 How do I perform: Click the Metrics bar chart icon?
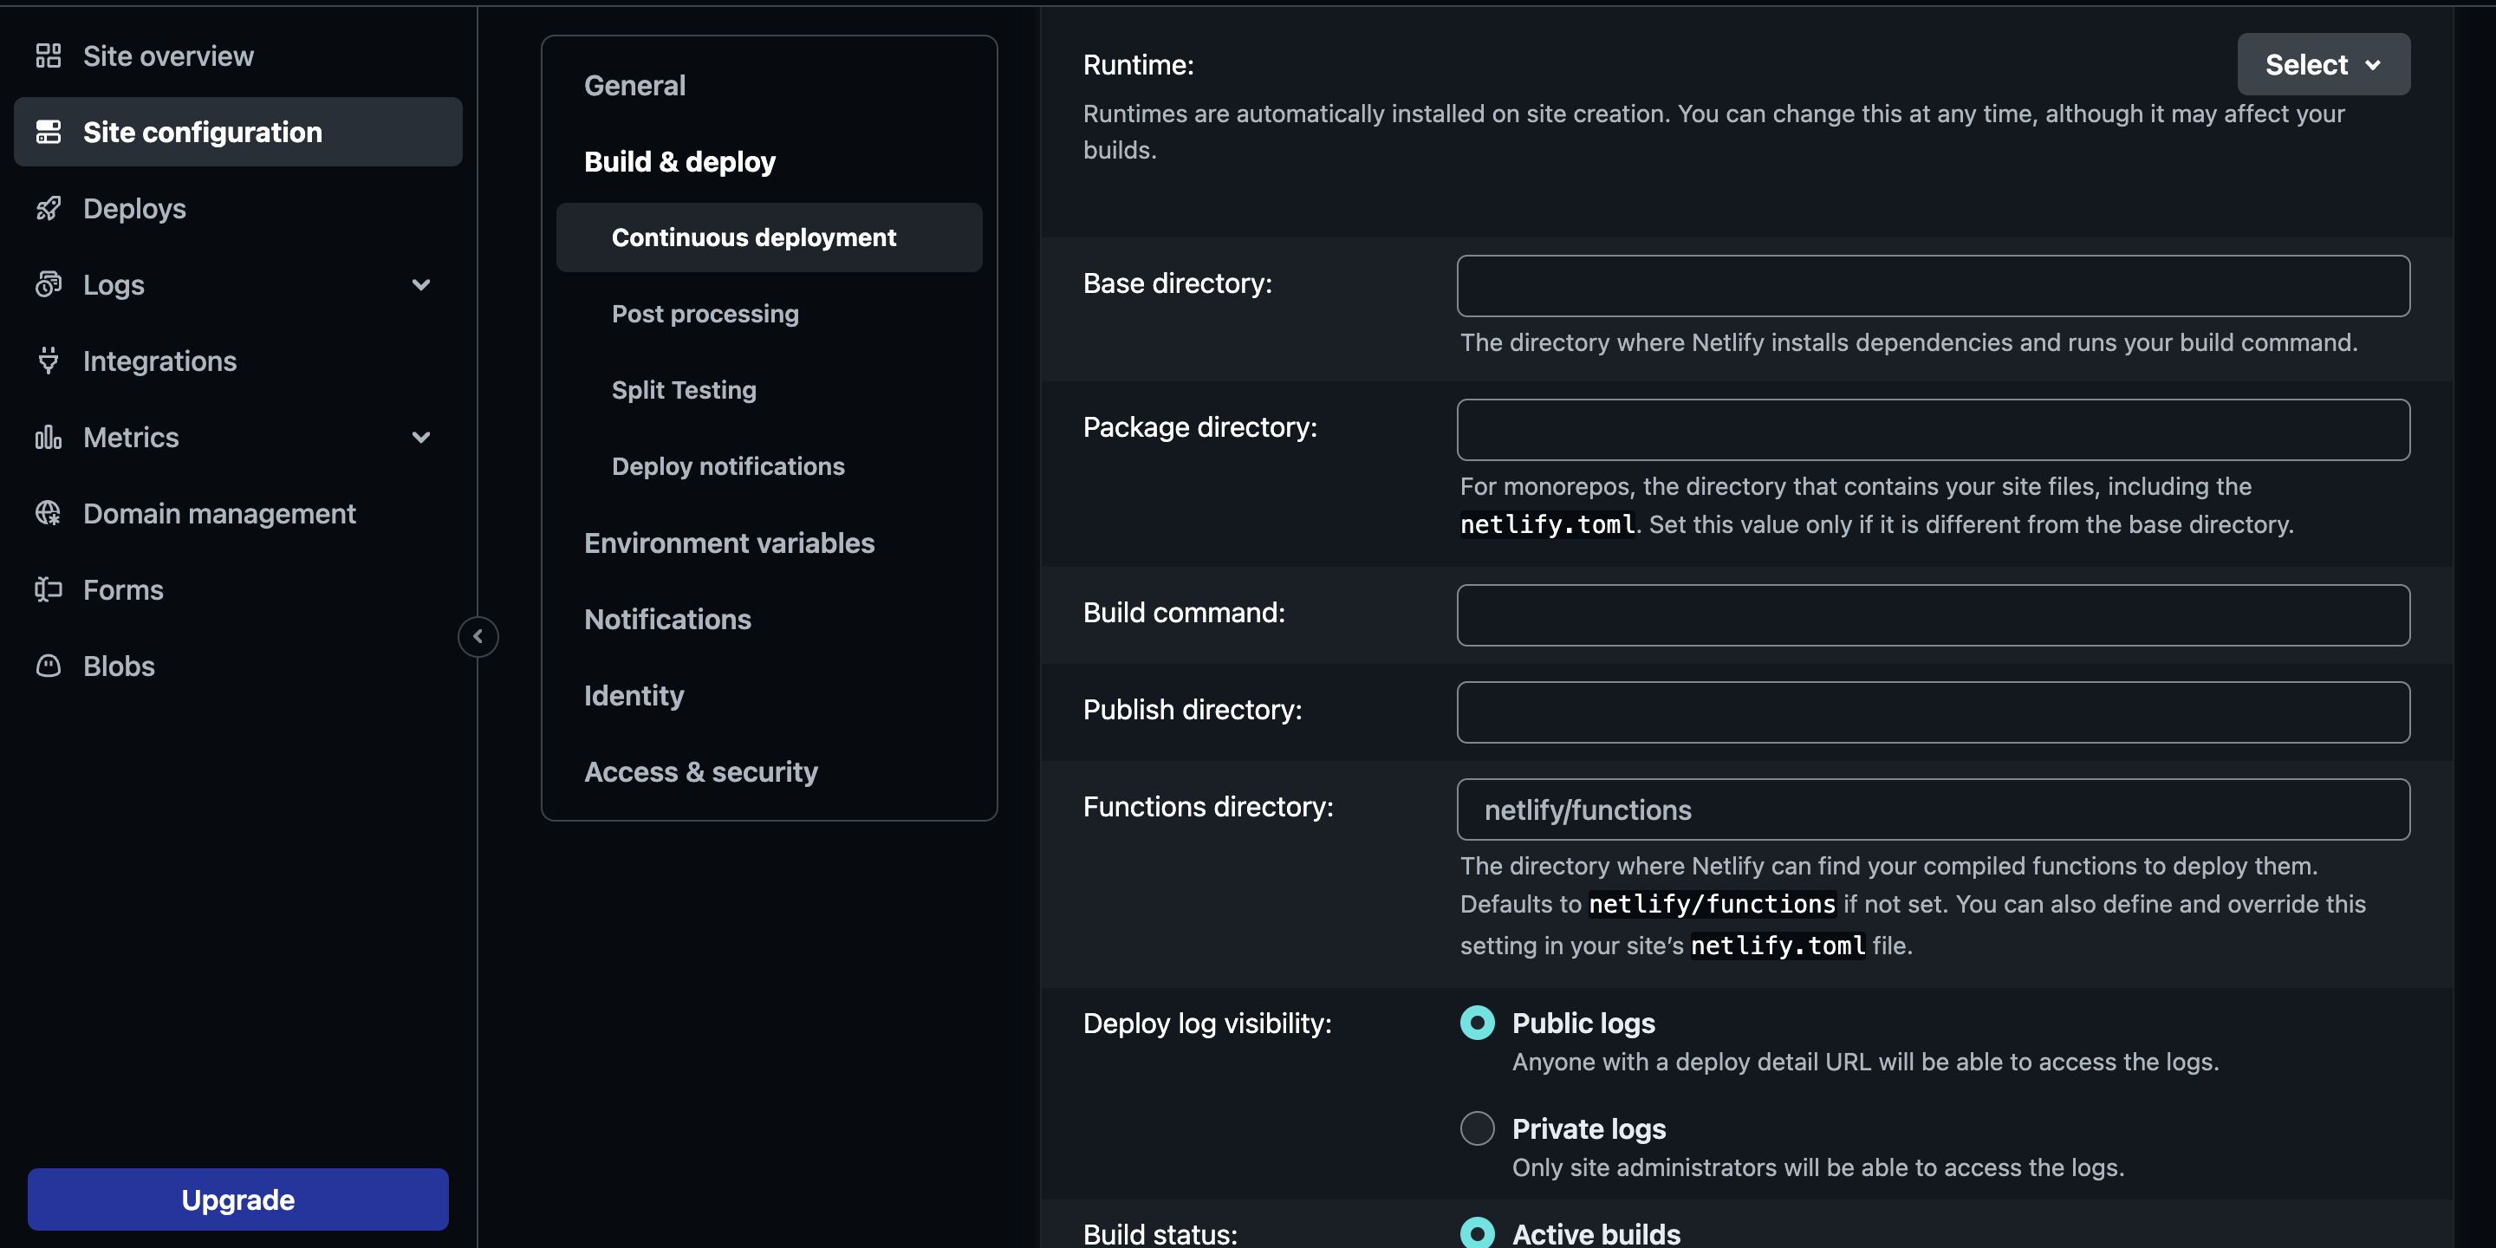(x=49, y=437)
